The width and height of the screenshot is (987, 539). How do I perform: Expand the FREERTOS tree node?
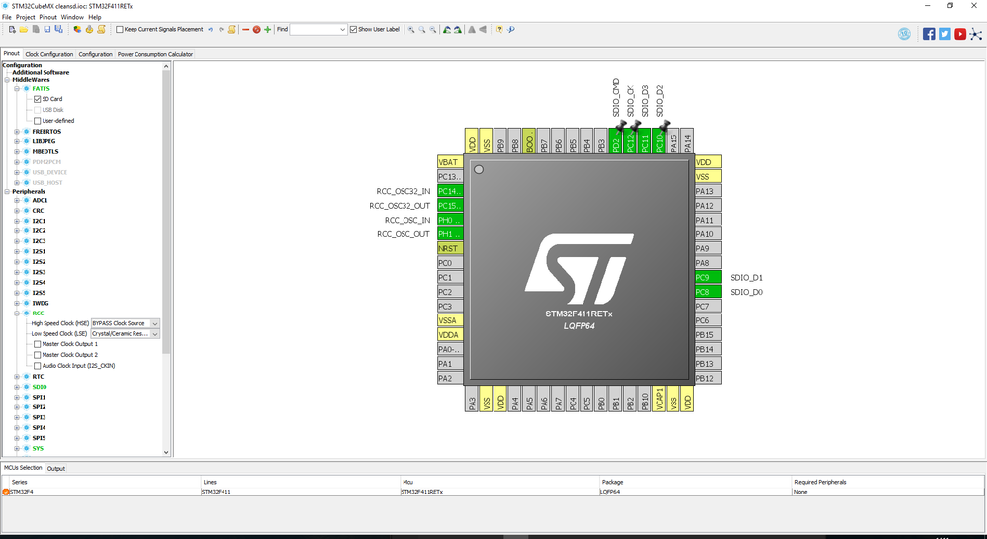point(17,132)
